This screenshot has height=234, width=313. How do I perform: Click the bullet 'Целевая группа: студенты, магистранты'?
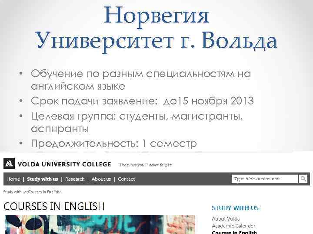pos(137,122)
